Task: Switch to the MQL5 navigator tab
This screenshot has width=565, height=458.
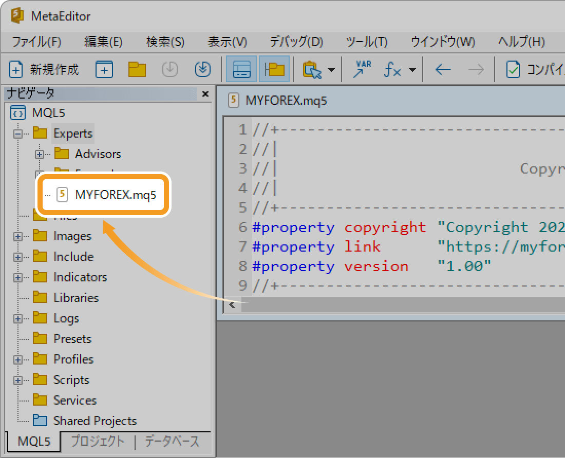Action: [34, 441]
